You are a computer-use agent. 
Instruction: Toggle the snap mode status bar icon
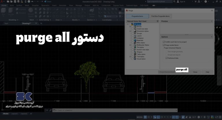point(149,117)
